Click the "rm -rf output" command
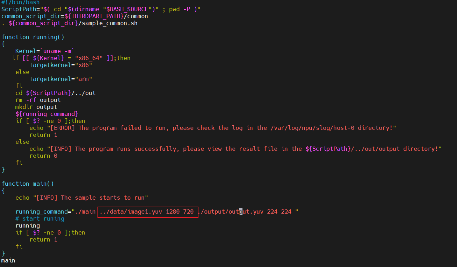 tap(38, 100)
